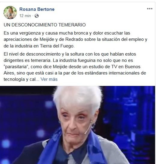Open the three-dot post options menu

point(149,9)
